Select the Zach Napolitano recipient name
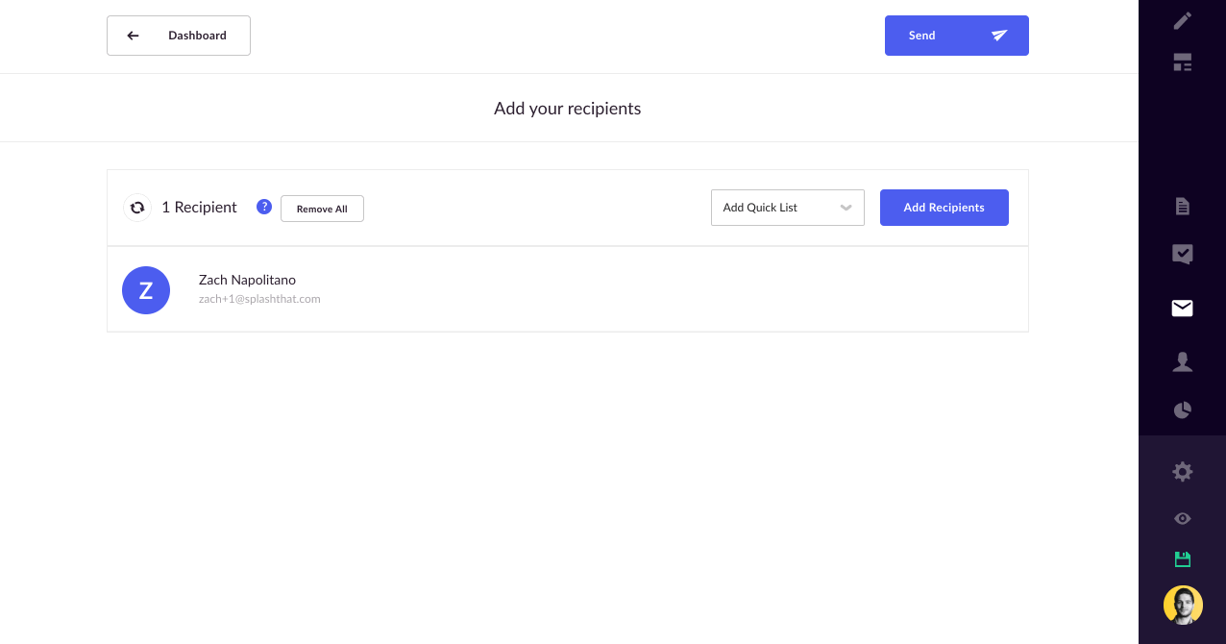 tap(247, 280)
